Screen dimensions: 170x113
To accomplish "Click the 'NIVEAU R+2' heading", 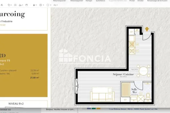I will coord(16,104).
